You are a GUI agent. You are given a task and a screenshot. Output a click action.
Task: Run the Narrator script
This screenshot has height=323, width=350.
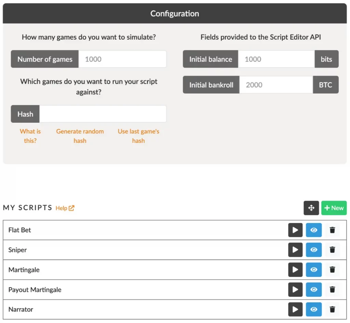click(295, 309)
